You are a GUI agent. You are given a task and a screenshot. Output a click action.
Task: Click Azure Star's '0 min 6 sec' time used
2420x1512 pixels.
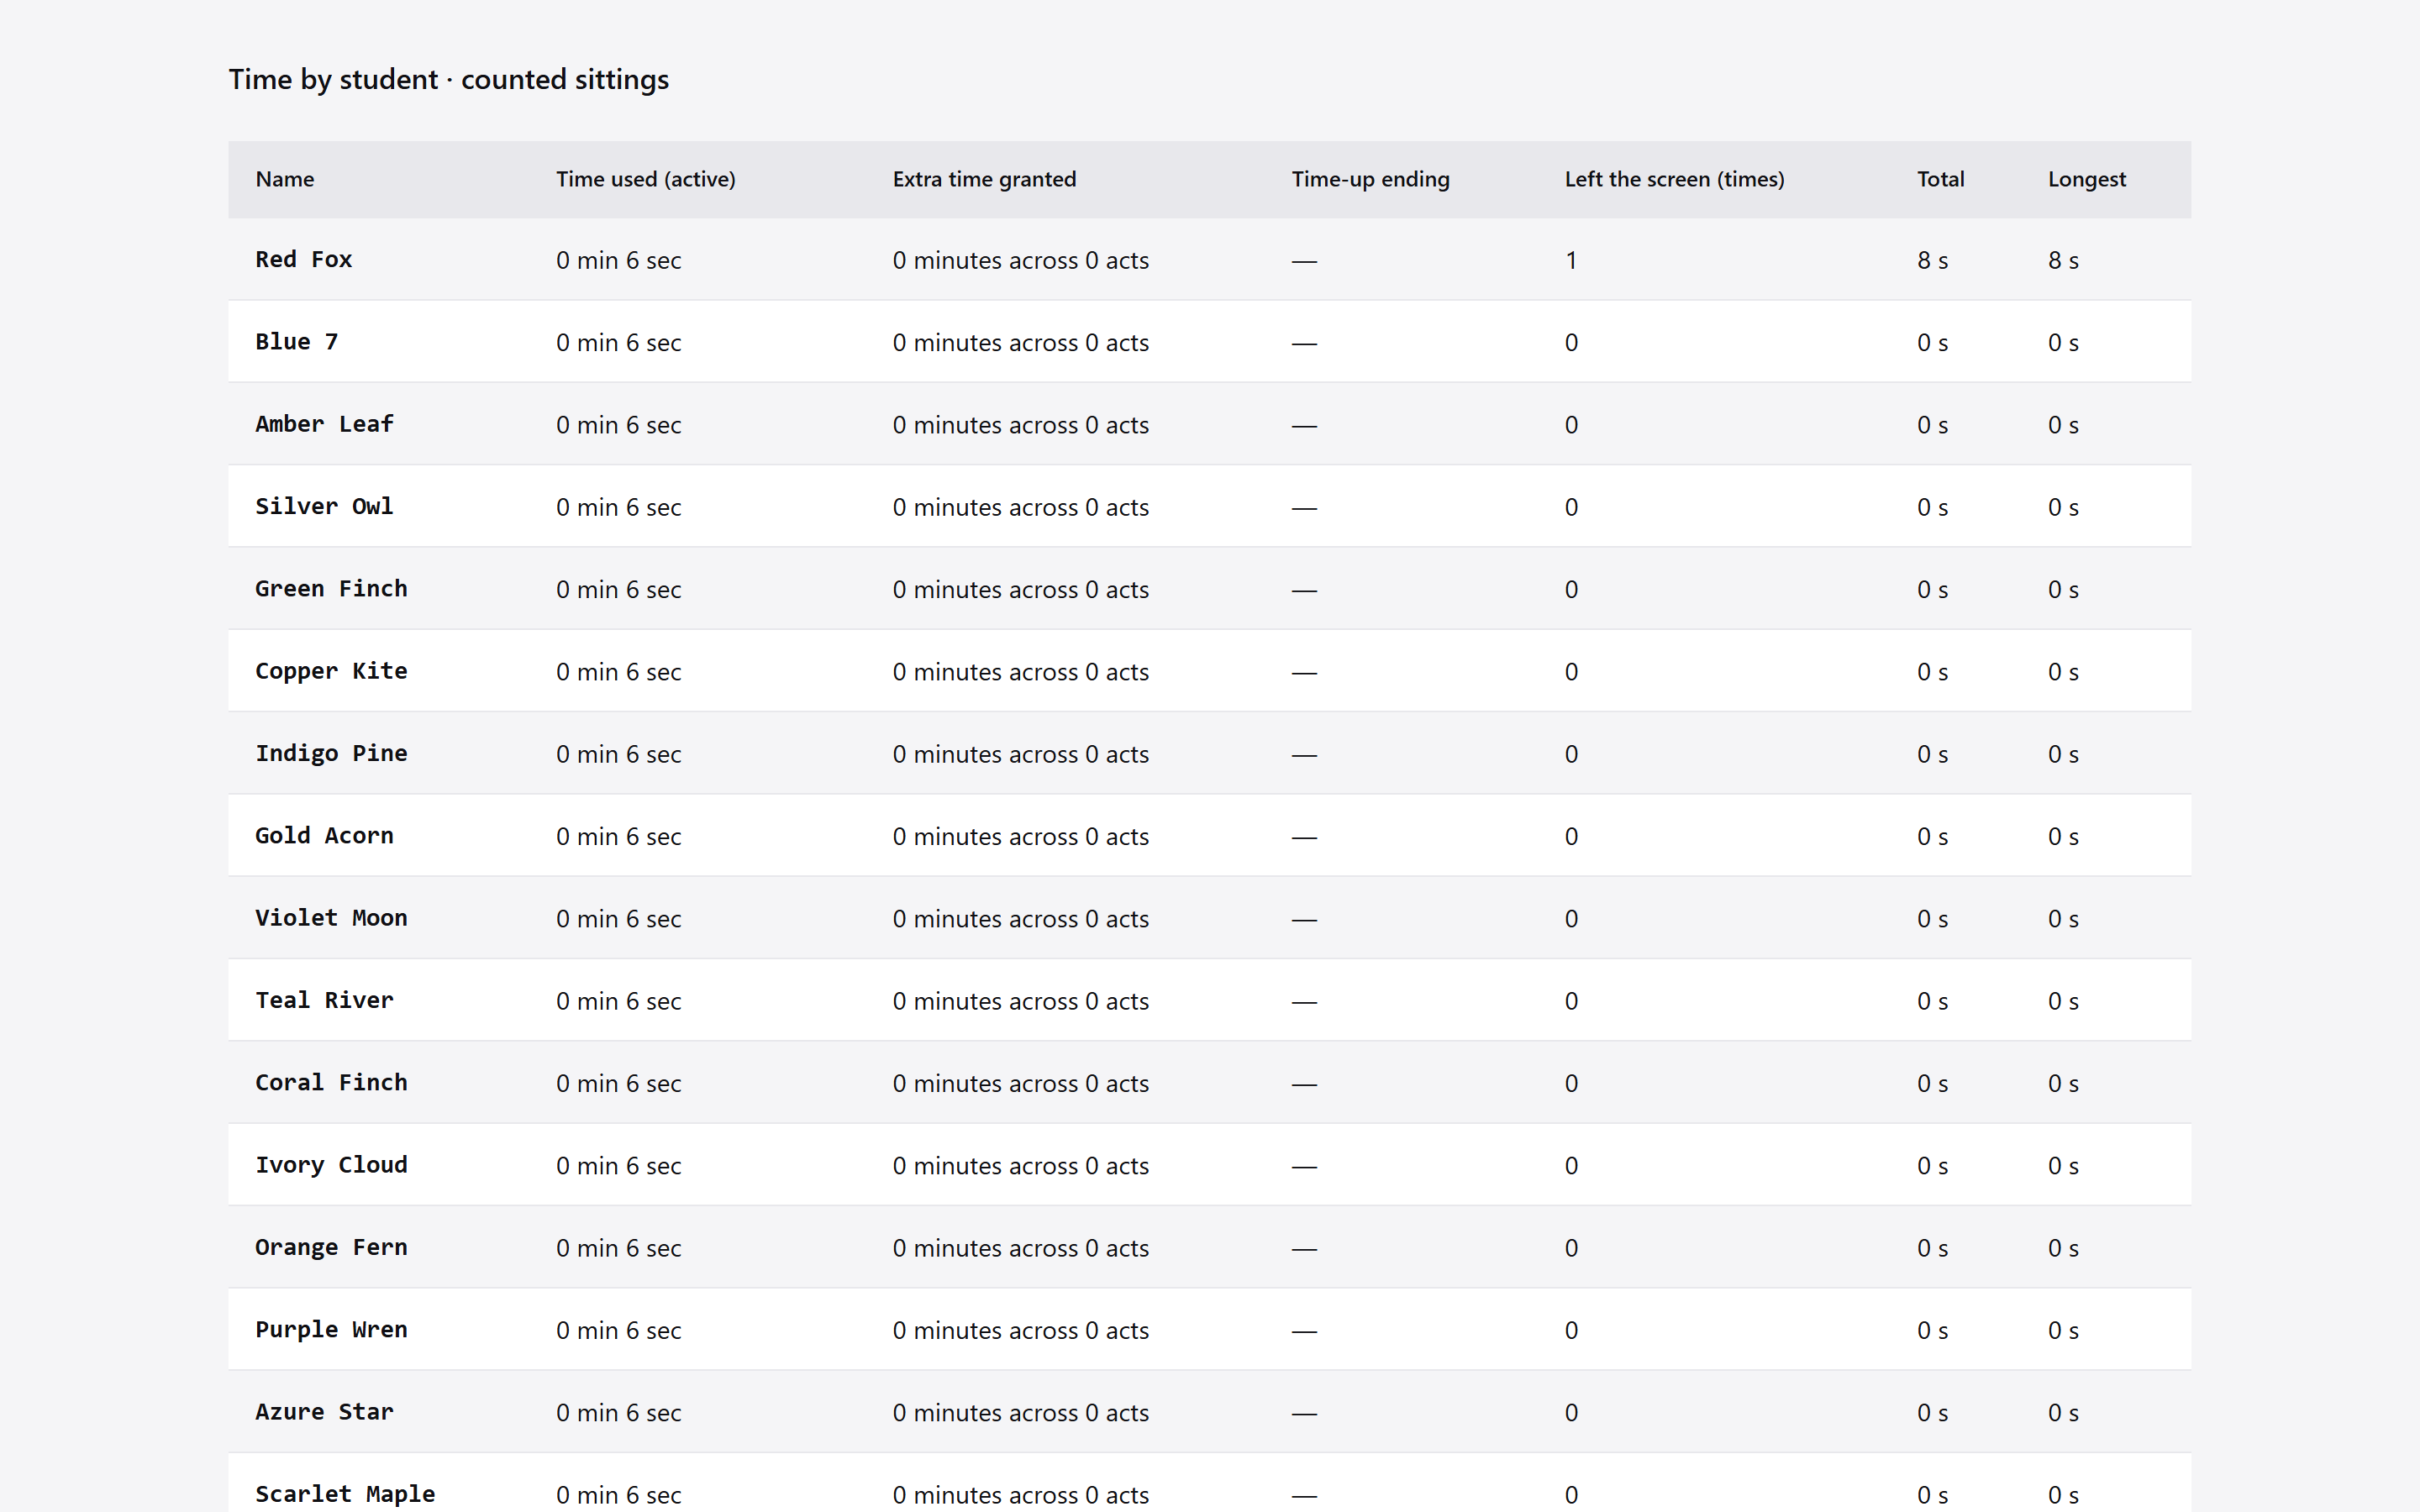[619, 1412]
